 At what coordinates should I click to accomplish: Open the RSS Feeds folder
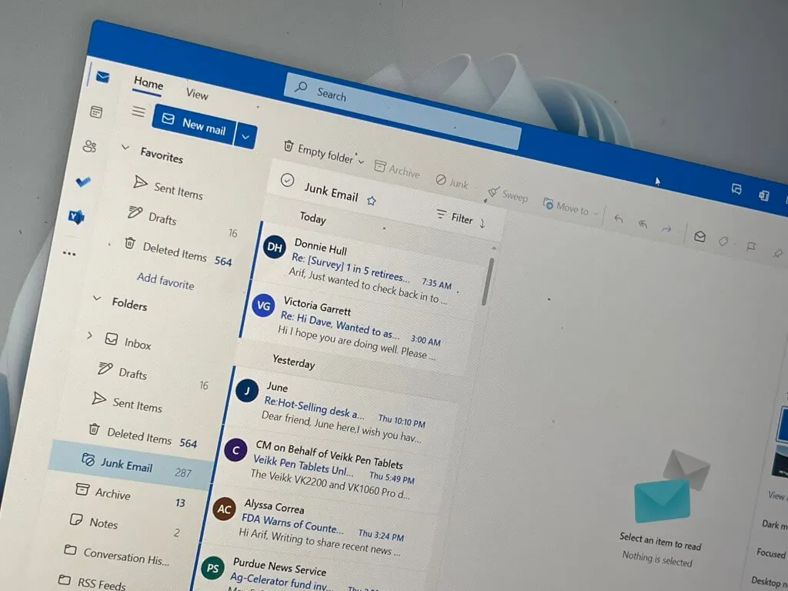coord(92,582)
